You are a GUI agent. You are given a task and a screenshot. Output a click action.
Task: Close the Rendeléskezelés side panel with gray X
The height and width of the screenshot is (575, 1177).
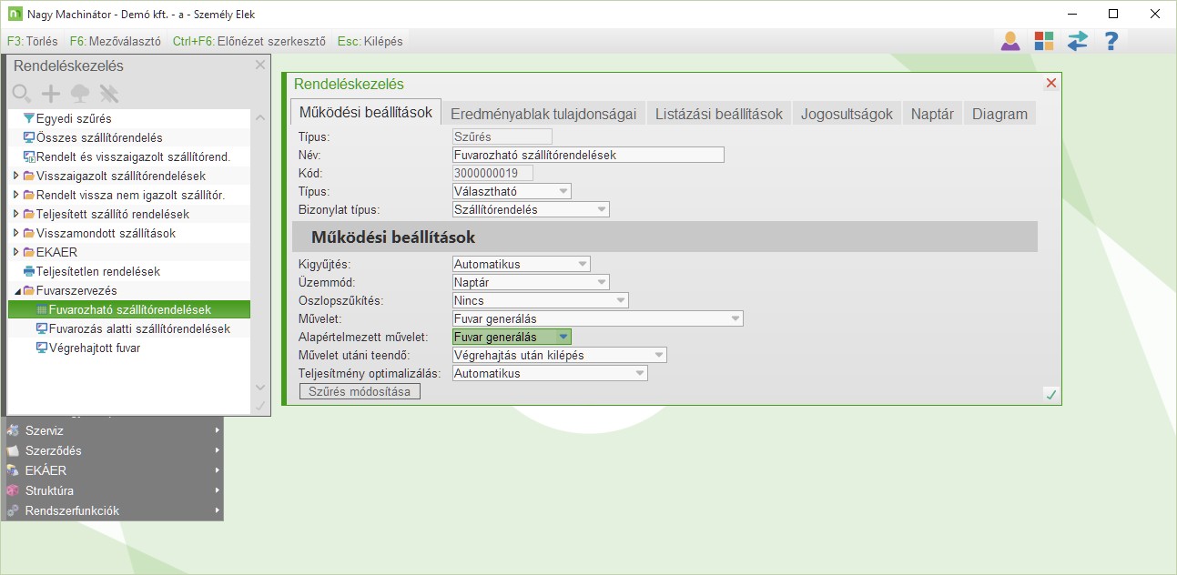pos(260,65)
